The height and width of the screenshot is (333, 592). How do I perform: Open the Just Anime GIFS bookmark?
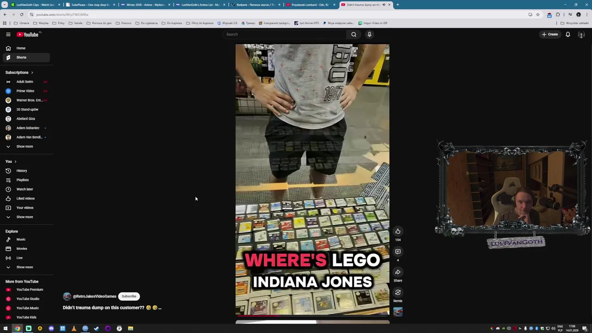(307, 23)
